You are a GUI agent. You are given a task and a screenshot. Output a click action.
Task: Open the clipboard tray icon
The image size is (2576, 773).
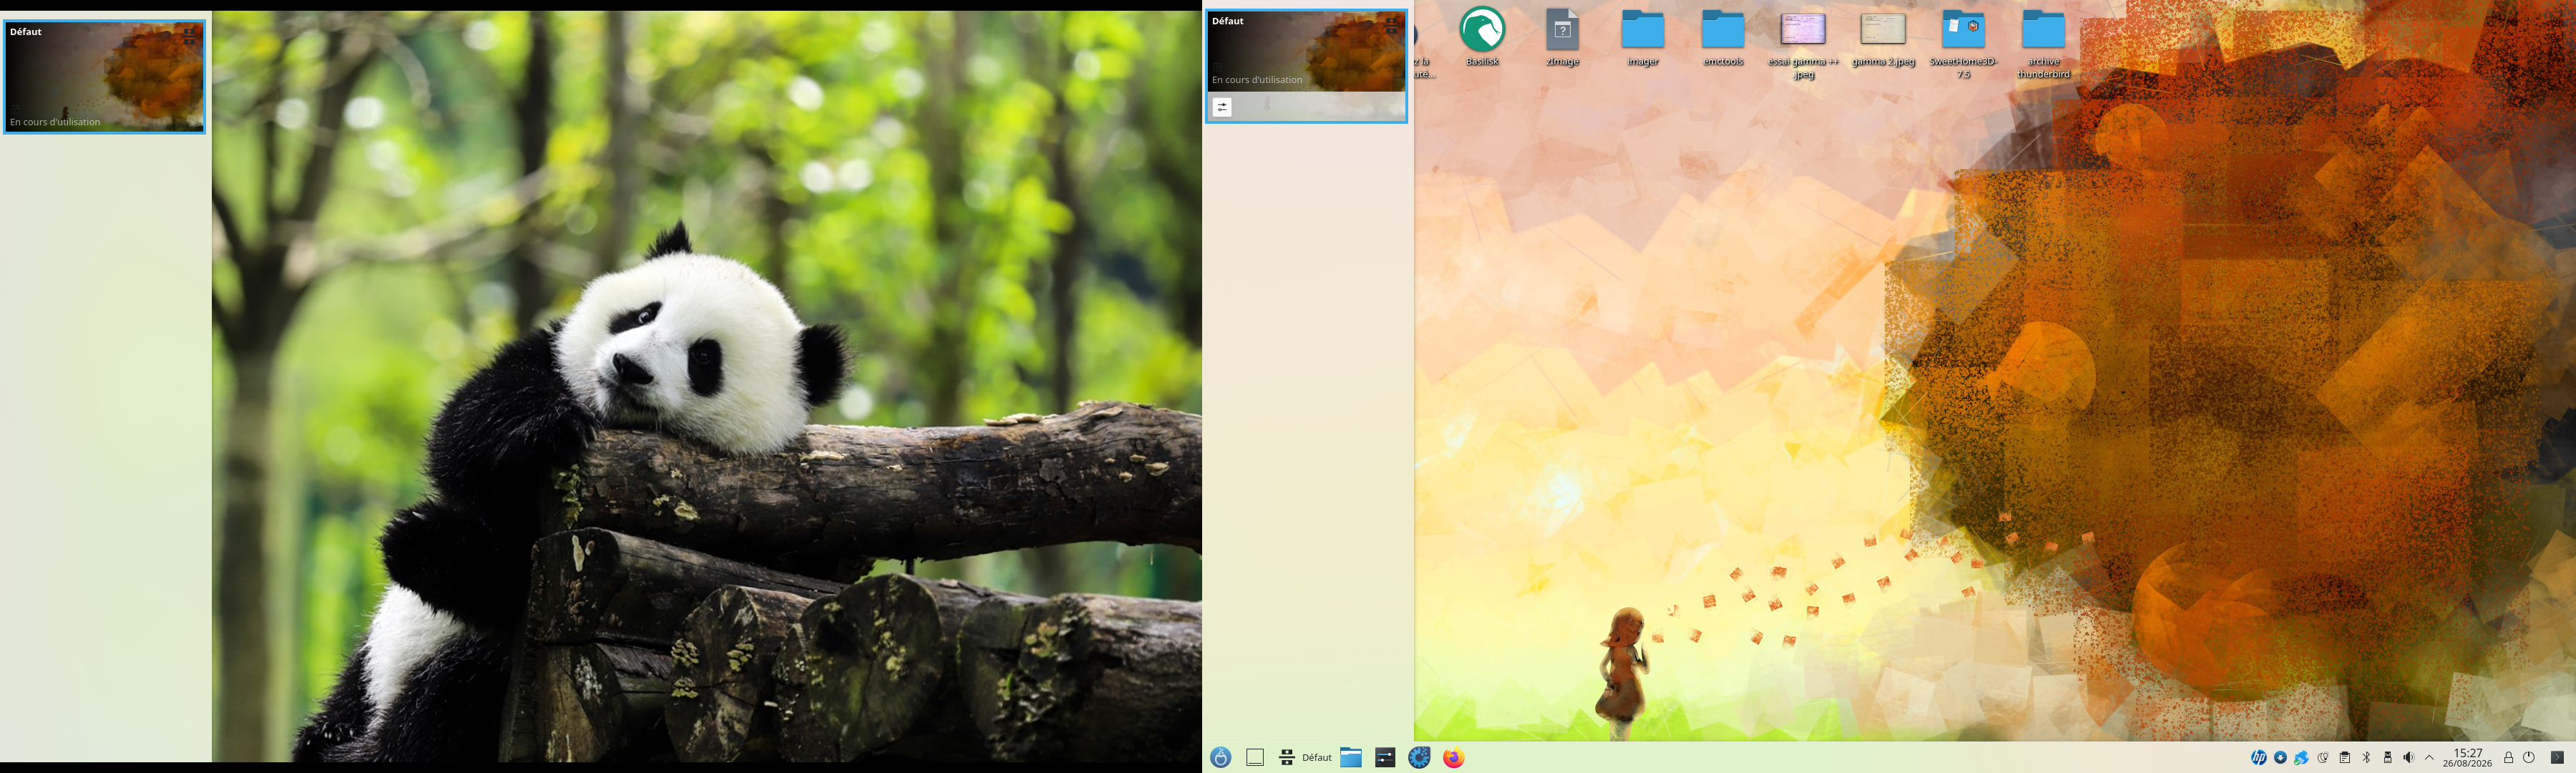(2345, 757)
